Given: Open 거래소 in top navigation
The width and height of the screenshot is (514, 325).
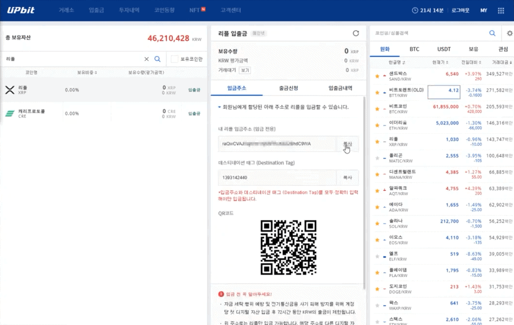Looking at the screenshot, I should (66, 10).
